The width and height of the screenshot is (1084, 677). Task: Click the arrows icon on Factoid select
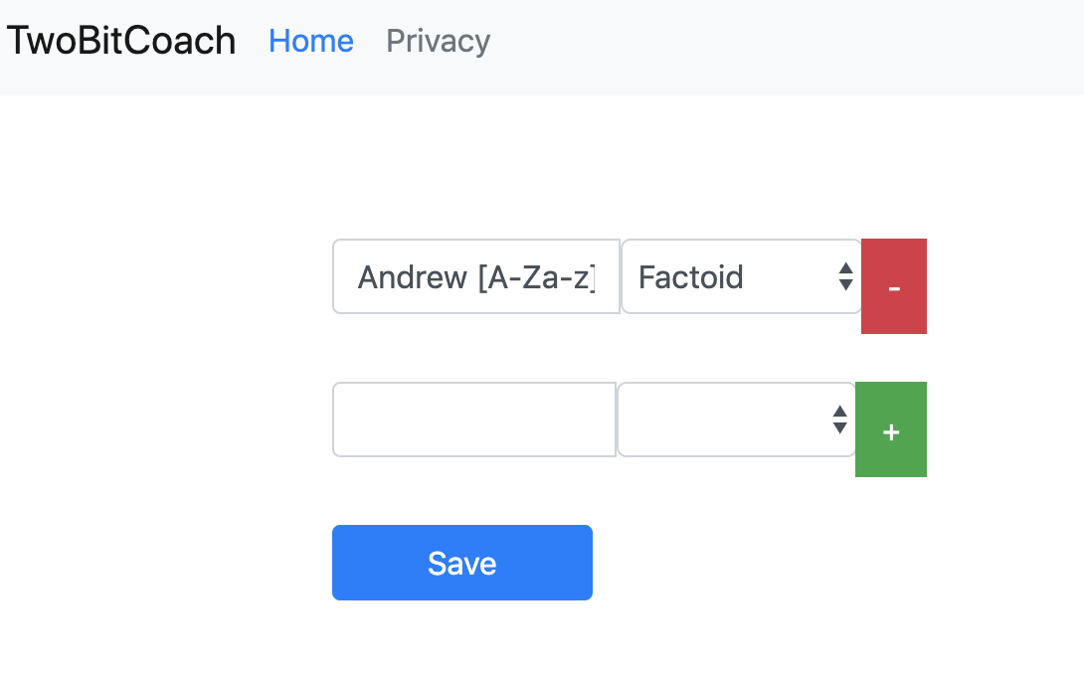click(x=845, y=276)
